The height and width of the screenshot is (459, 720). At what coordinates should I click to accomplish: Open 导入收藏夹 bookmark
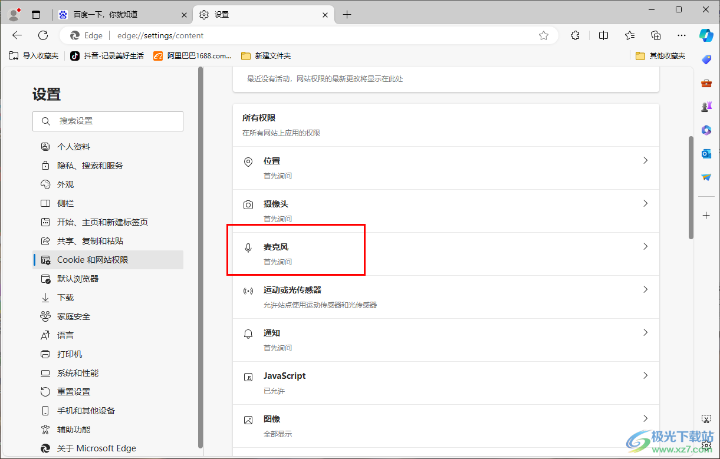pos(34,56)
